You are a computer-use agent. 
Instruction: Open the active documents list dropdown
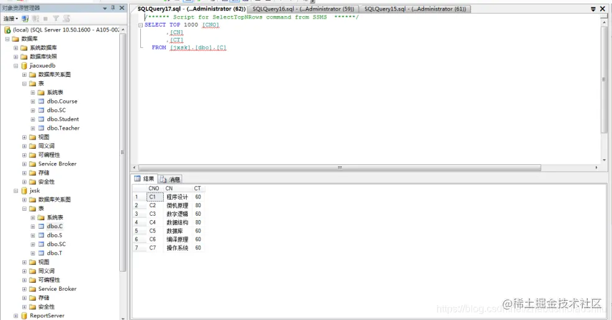point(593,9)
